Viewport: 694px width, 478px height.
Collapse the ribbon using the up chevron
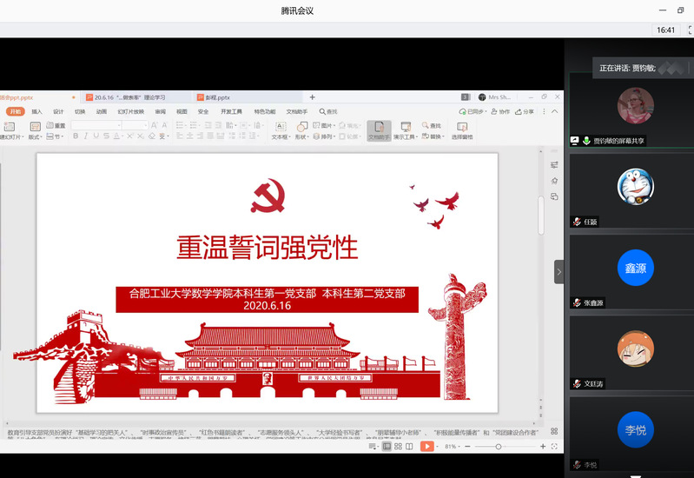[x=554, y=111]
